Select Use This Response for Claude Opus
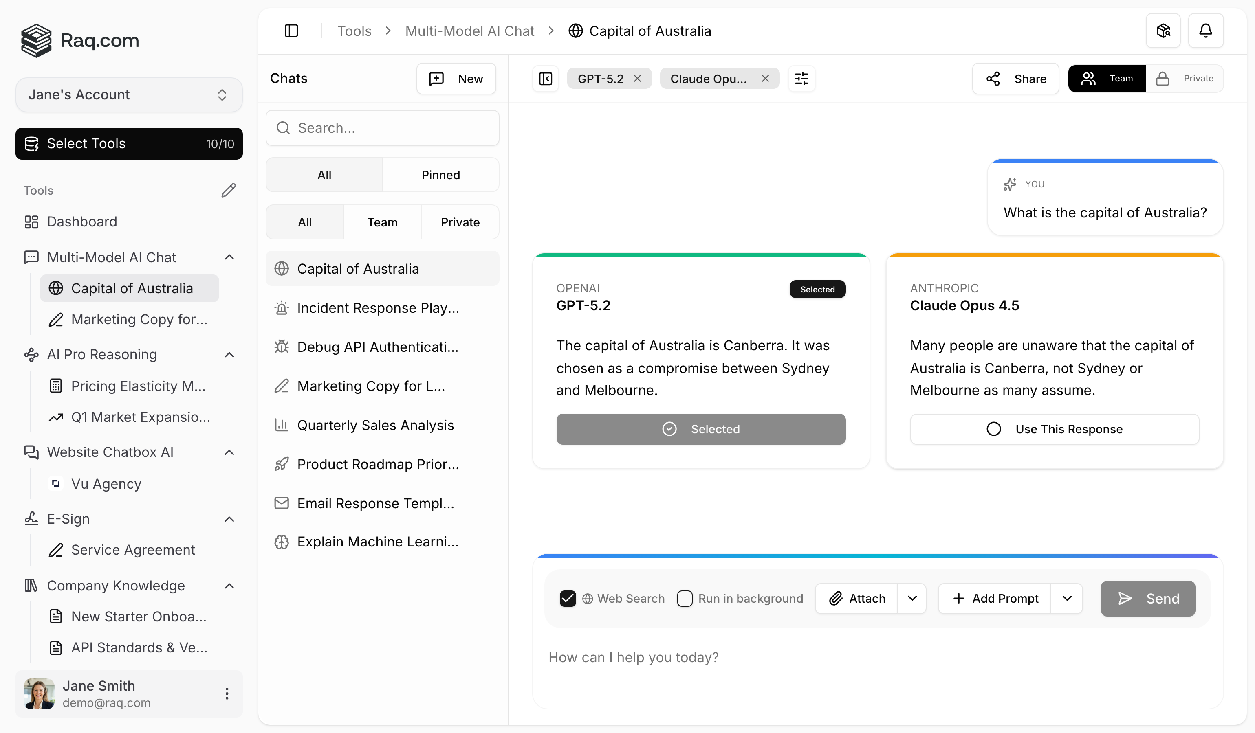 click(x=1054, y=429)
